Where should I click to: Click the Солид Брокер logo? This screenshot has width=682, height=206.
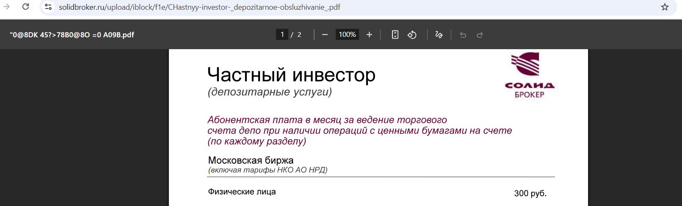pyautogui.click(x=529, y=75)
